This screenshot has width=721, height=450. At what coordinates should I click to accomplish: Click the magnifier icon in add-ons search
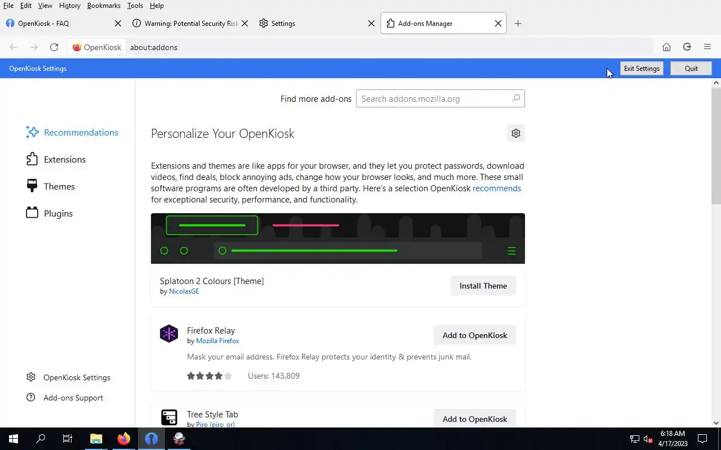click(x=516, y=98)
